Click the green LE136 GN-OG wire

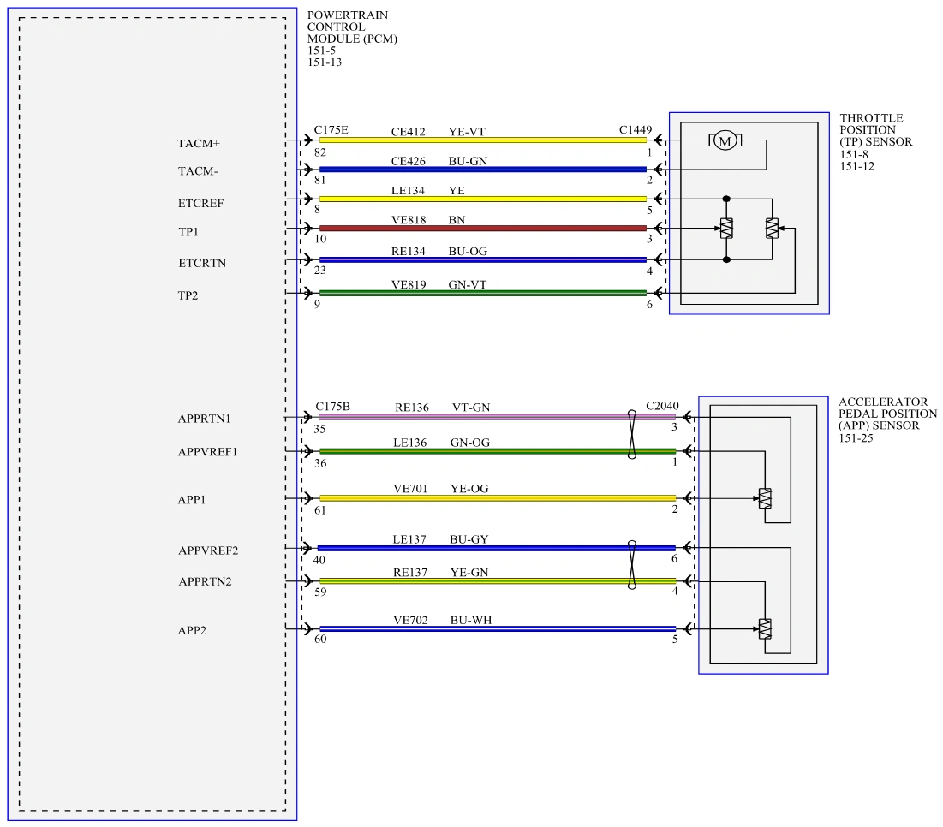498,451
